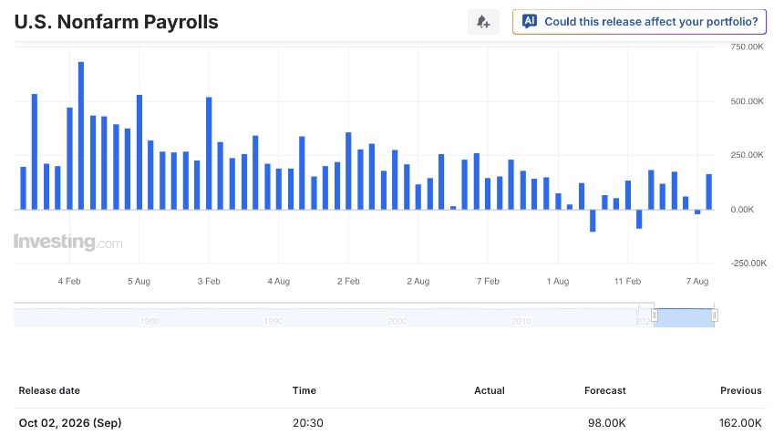
Task: Click the 1980 mark in timeline navigator
Action: click(x=150, y=322)
